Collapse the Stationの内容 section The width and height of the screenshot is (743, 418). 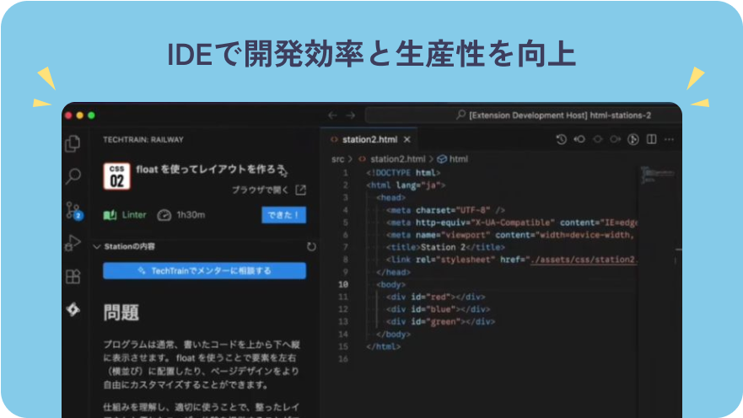pos(97,247)
